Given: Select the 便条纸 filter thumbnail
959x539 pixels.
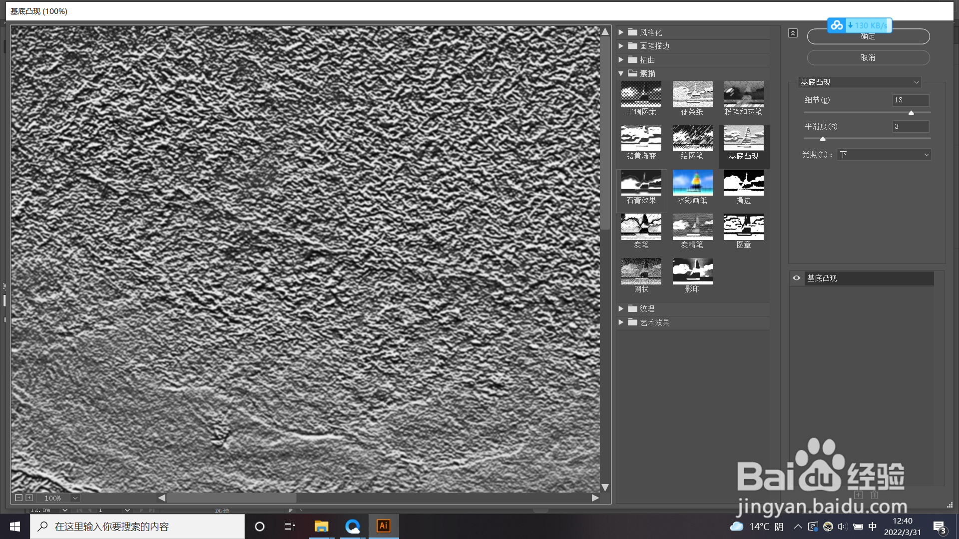Looking at the screenshot, I should click(x=692, y=94).
